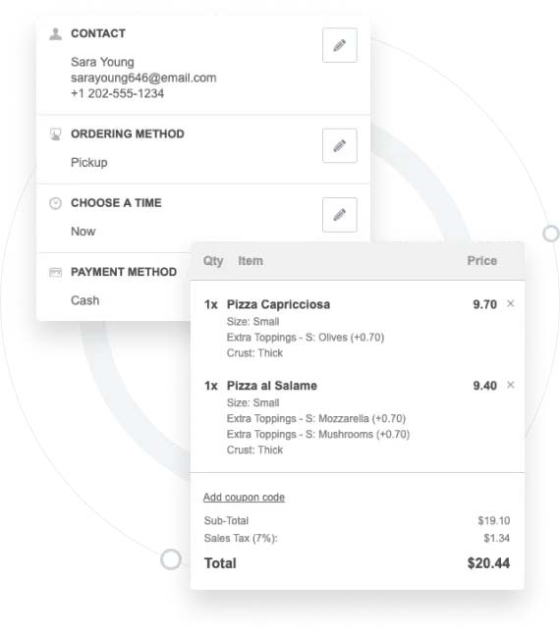The image size is (560, 634).
Task: Click the sarayoung646@email.com address
Action: [143, 78]
